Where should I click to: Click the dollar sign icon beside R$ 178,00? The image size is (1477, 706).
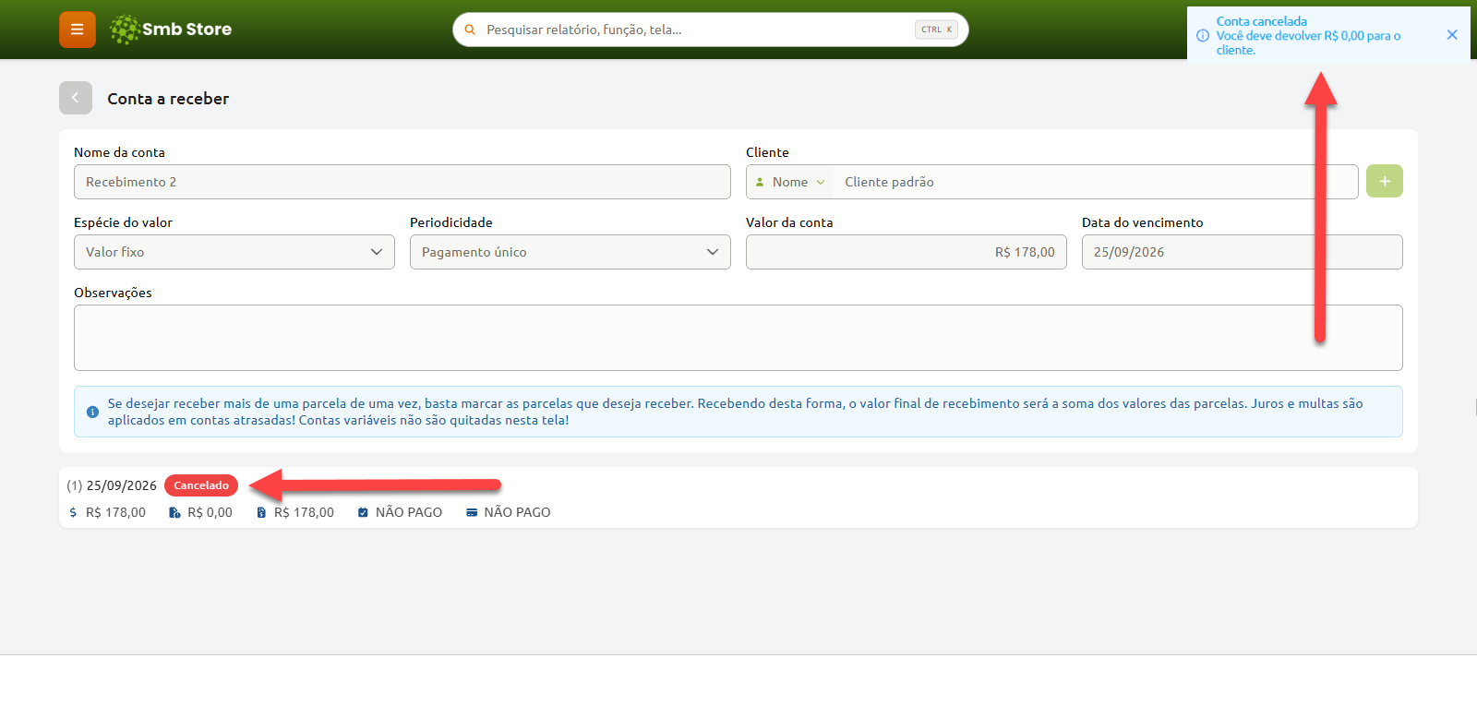73,512
